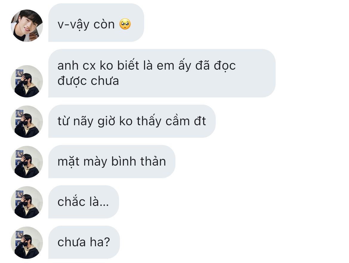Click the words 'bình thản' in the message
The image size is (349, 263).
coord(138,161)
